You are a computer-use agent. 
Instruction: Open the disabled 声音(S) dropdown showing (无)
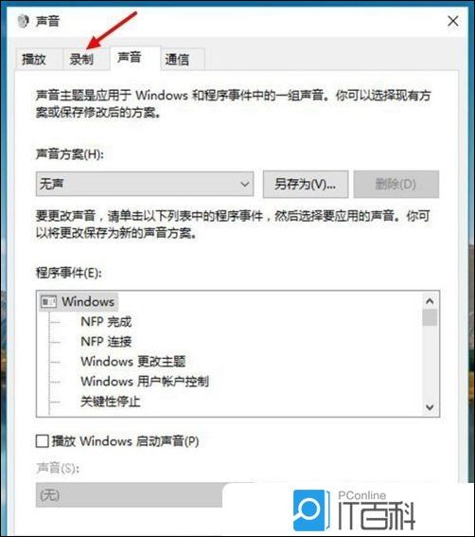point(129,495)
